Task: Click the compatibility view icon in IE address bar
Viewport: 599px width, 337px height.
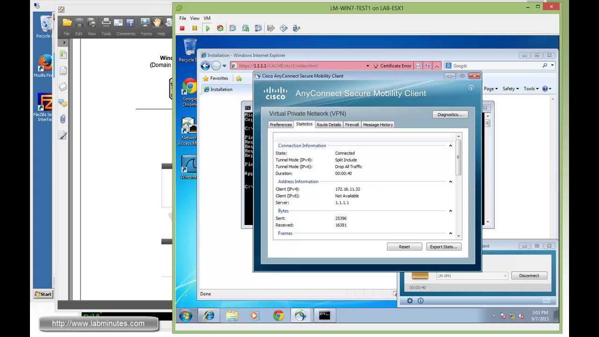Action: click(418, 66)
